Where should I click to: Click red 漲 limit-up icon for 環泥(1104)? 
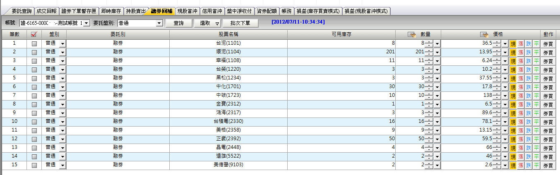[521, 52]
